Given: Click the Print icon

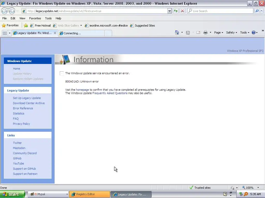Looking at the screenshot, I should click(x=205, y=33).
